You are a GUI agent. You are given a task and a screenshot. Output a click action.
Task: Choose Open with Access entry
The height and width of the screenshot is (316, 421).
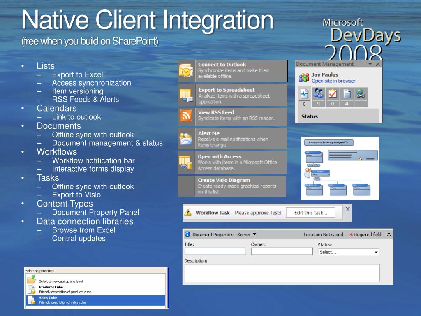(232, 162)
